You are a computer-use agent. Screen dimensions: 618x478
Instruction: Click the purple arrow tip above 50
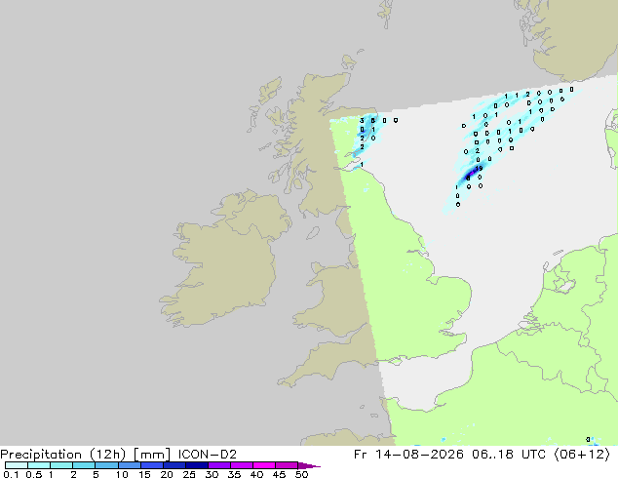tap(309, 465)
